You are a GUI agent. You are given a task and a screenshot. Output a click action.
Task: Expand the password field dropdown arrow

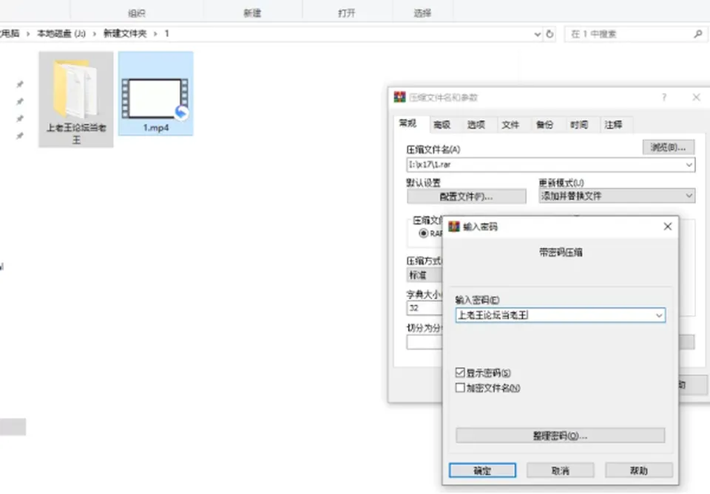[x=659, y=315]
